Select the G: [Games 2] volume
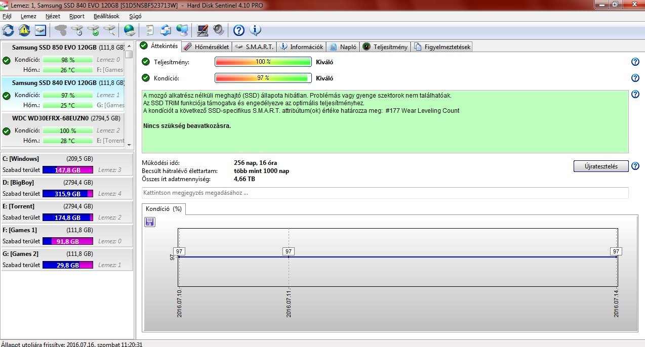Screen dimensions: 645x347 coord(67,259)
